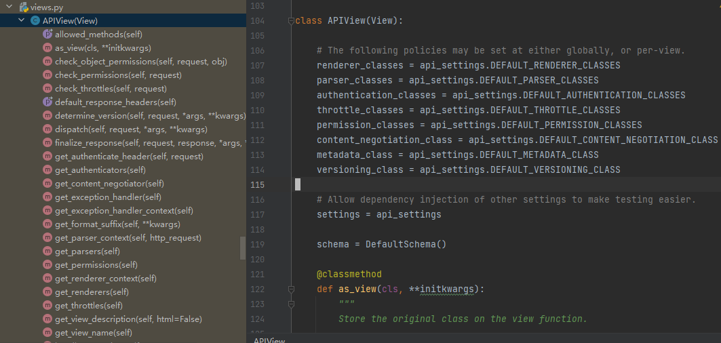Select the APIView(View) tree row
Viewport: 721px width, 343px height.
[x=123, y=21]
